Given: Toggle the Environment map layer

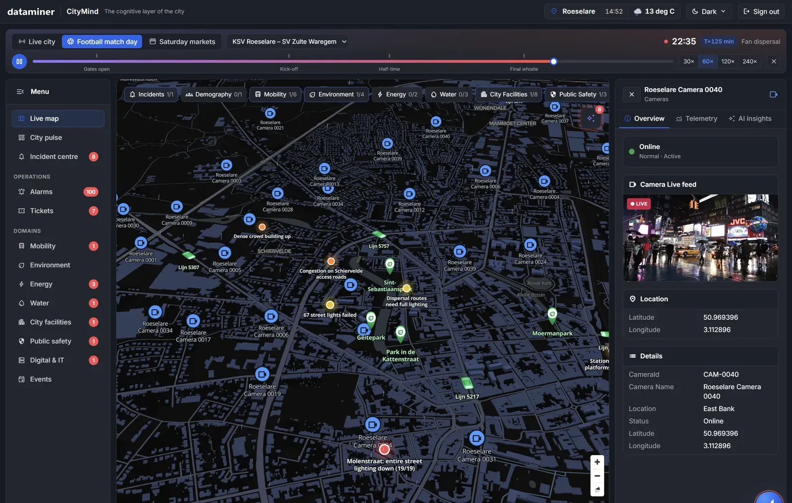Looking at the screenshot, I should 337,94.
